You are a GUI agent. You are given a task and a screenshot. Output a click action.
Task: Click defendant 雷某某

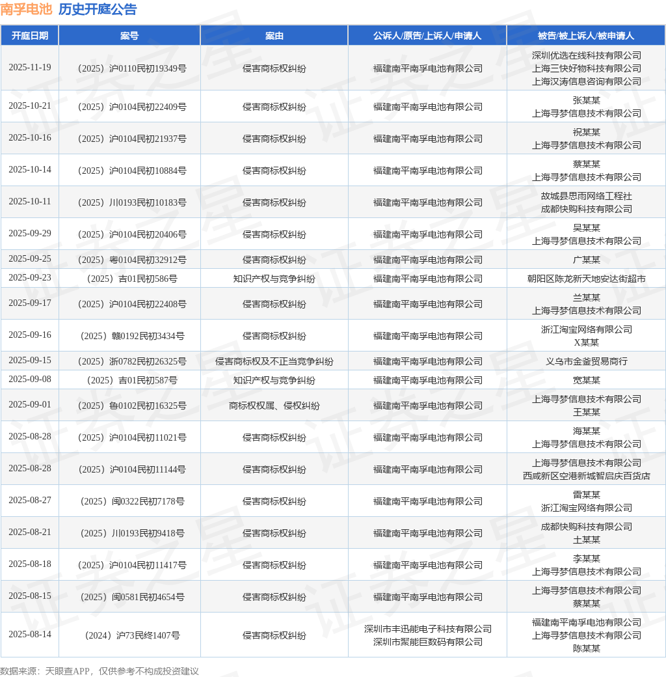[586, 495]
